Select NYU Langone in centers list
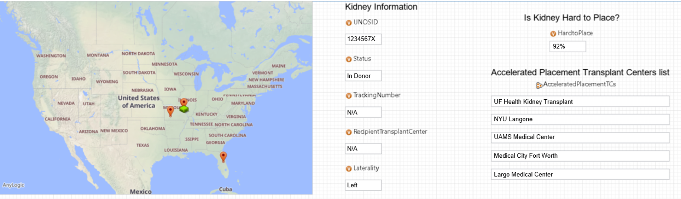 coord(580,119)
